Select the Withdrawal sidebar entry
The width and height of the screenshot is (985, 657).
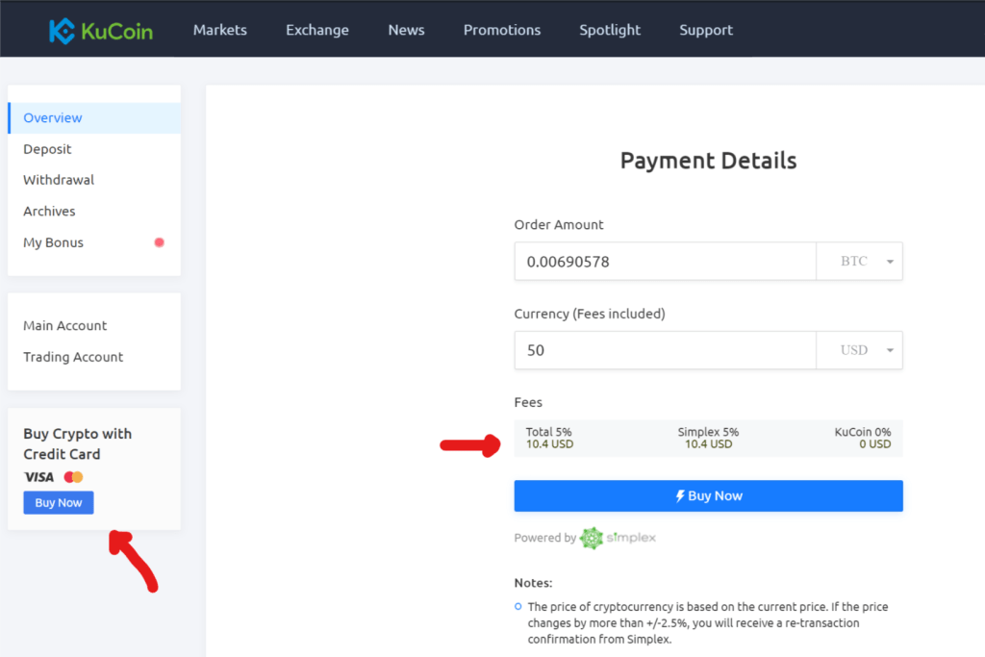tap(59, 180)
